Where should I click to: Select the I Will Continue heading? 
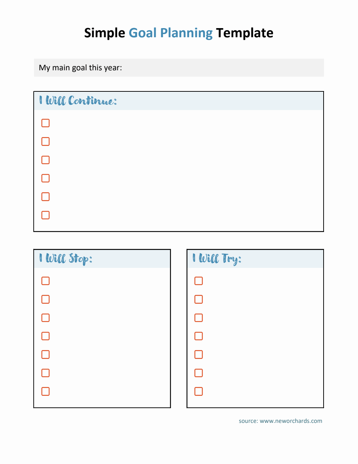(x=78, y=101)
